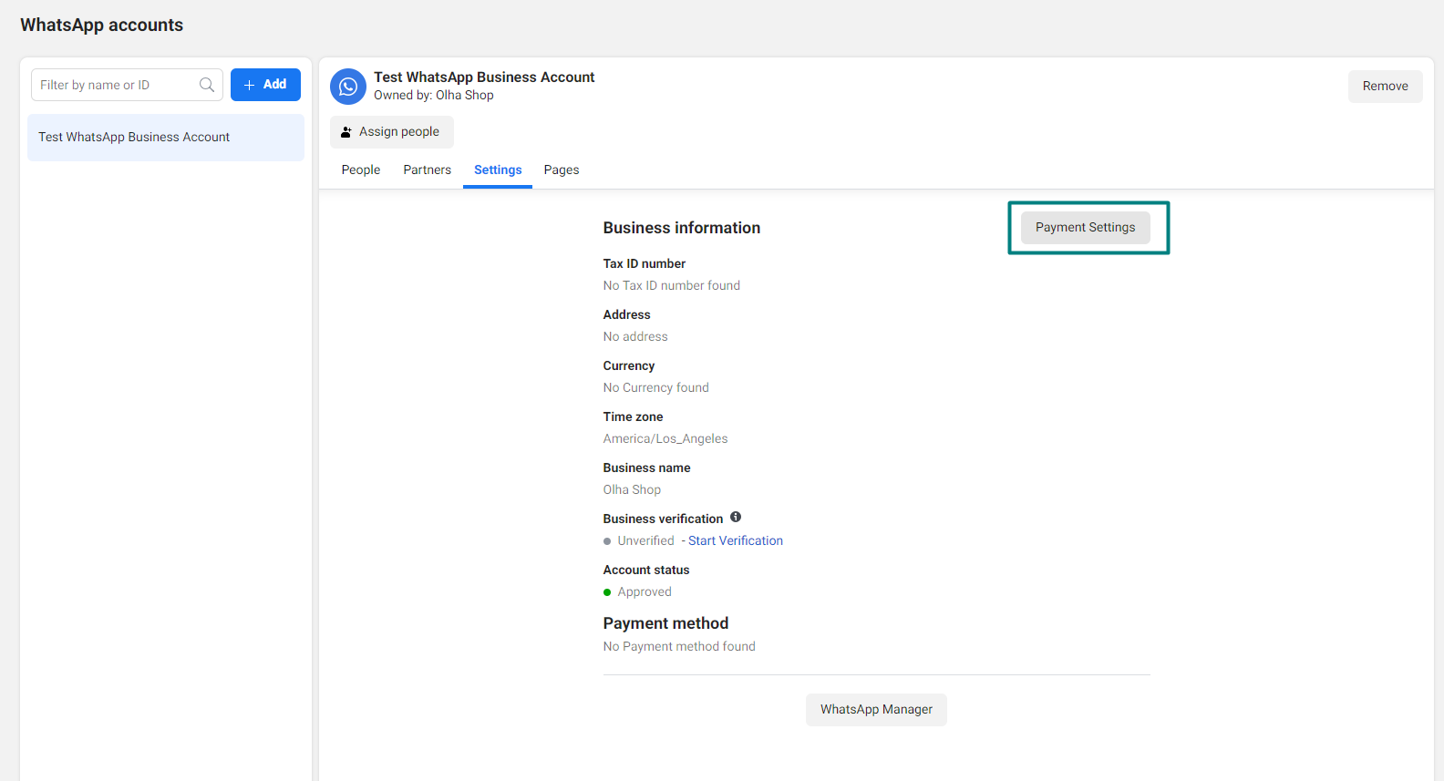Click the 'Business name' label
This screenshot has height=781, width=1444.
[x=647, y=468]
